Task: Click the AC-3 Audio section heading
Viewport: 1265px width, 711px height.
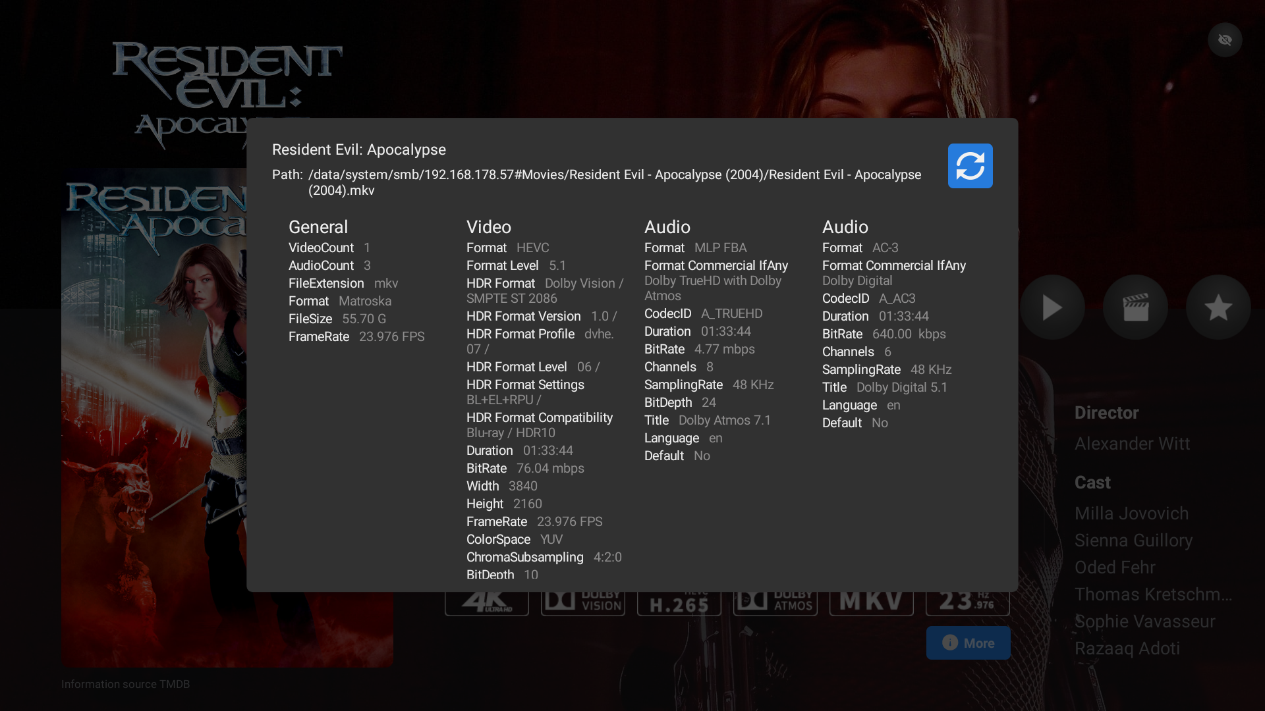Action: click(x=845, y=227)
